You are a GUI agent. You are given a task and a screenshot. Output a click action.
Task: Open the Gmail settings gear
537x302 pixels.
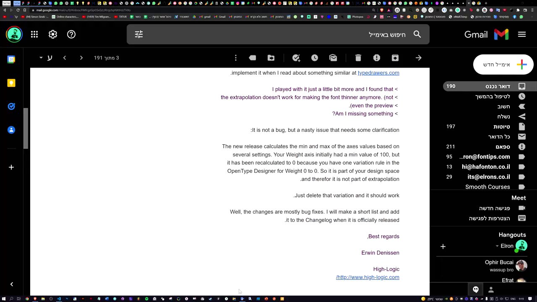53,34
